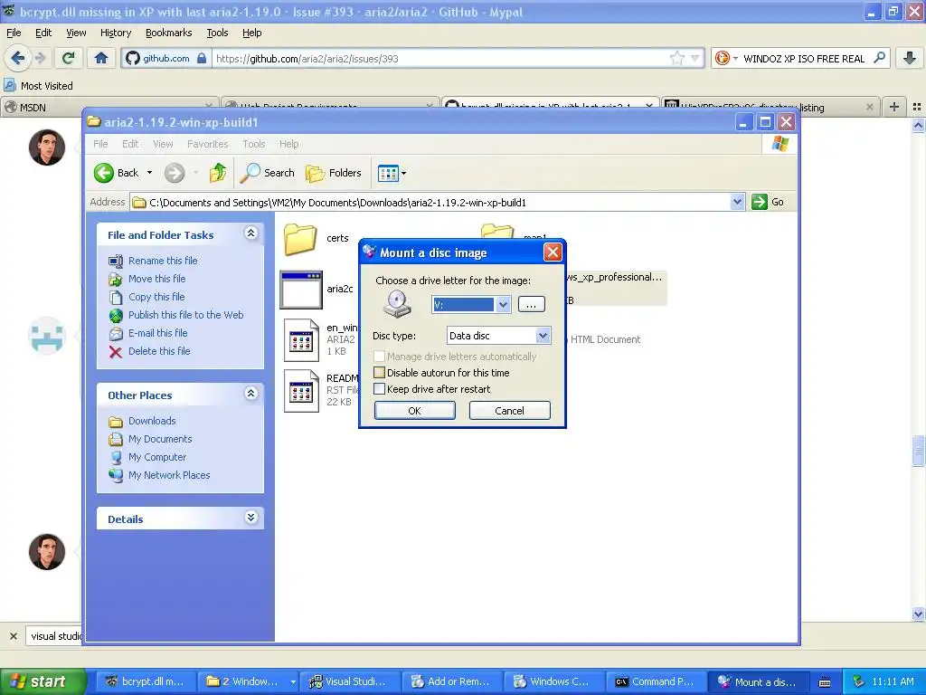Open the browser History menu
The image size is (926, 695).
(x=116, y=33)
